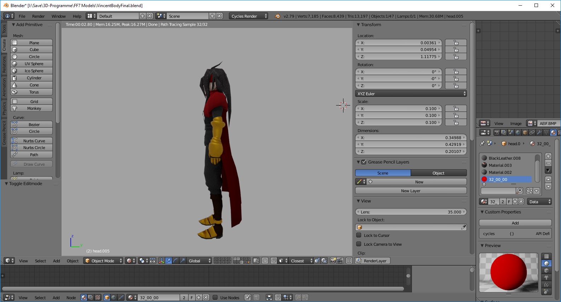The width and height of the screenshot is (561, 302).
Task: Open the File menu
Action: pos(22,16)
